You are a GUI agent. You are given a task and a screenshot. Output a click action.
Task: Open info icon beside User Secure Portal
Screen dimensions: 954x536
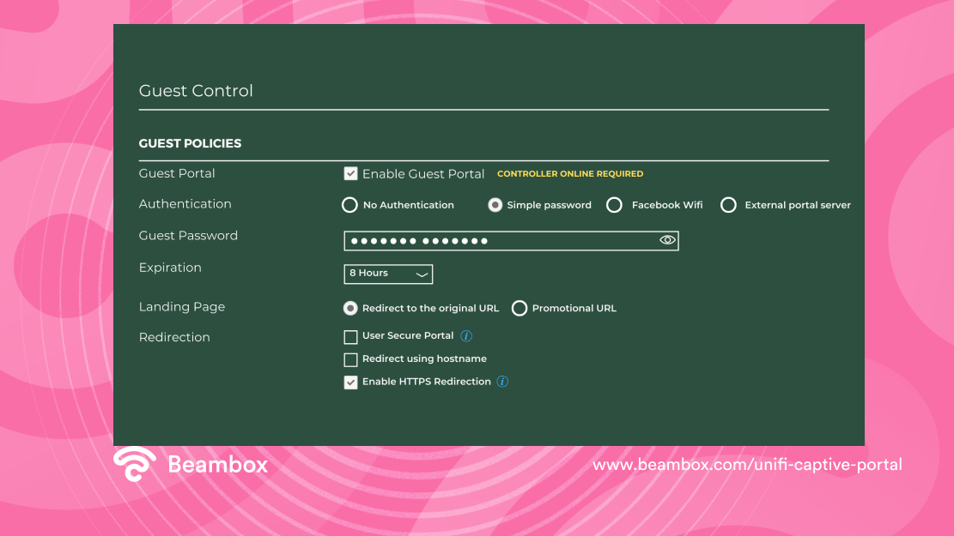pyautogui.click(x=466, y=336)
